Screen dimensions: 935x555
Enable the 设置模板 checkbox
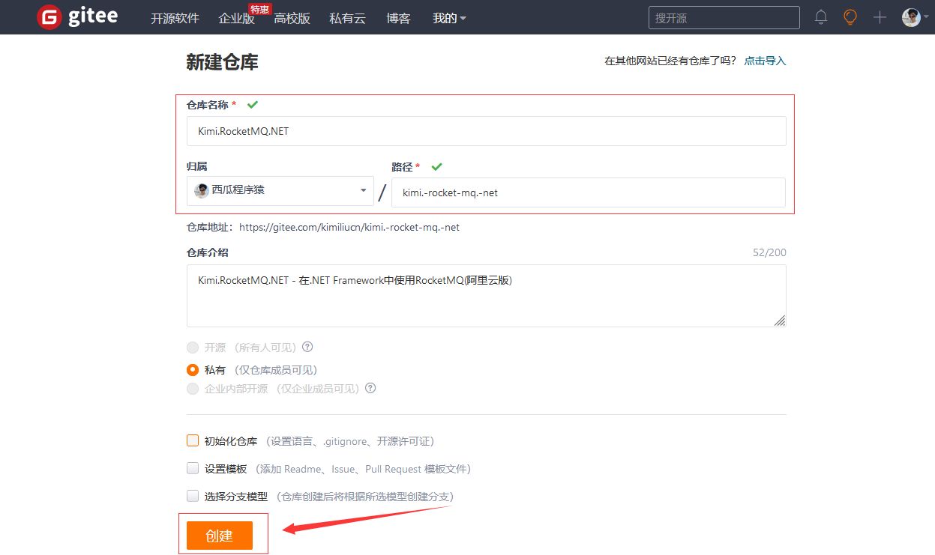[193, 468]
